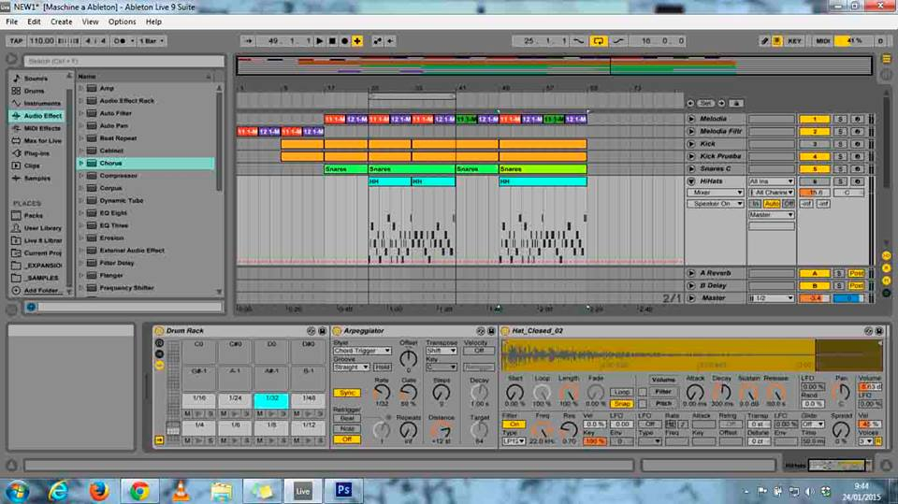Select Samples category in browser
The height and width of the screenshot is (504, 898).
point(36,178)
